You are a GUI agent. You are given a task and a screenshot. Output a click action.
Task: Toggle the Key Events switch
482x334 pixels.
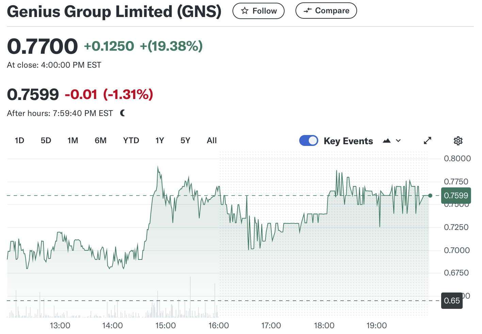[309, 140]
